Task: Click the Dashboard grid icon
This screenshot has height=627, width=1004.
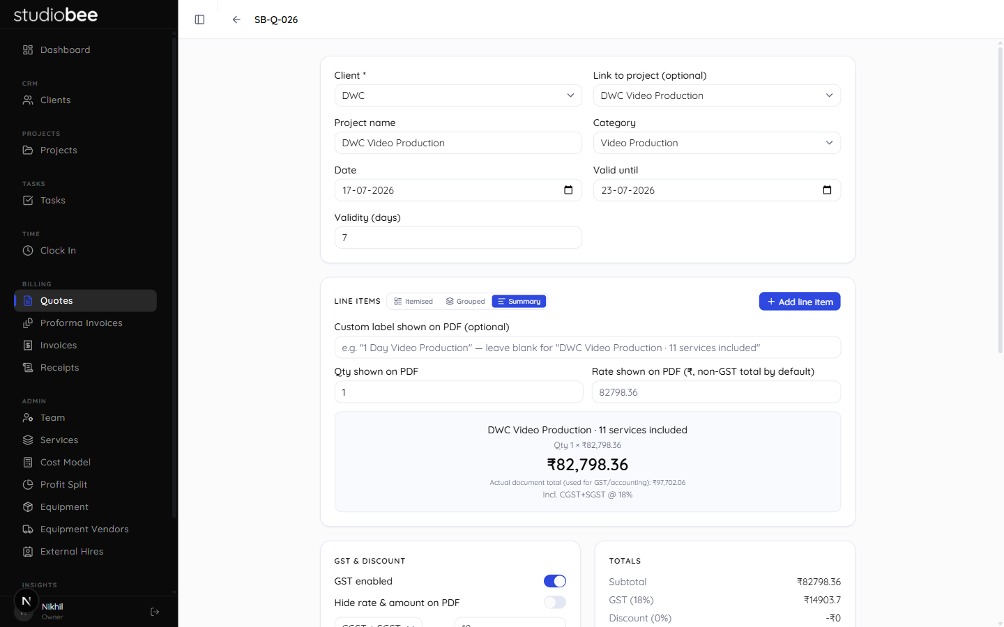Action: click(x=28, y=50)
